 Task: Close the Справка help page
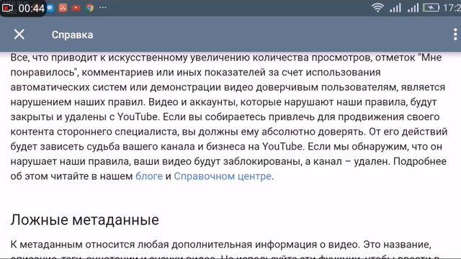point(19,35)
